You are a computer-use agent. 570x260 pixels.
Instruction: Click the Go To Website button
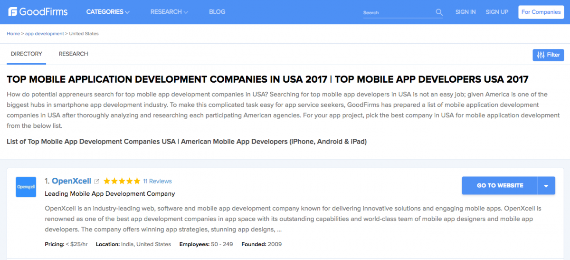[500, 186]
